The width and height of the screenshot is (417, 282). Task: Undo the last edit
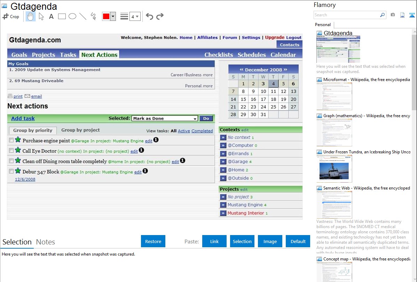(x=149, y=16)
